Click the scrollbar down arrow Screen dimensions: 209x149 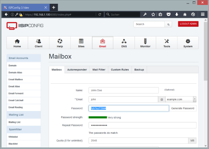point(206,146)
